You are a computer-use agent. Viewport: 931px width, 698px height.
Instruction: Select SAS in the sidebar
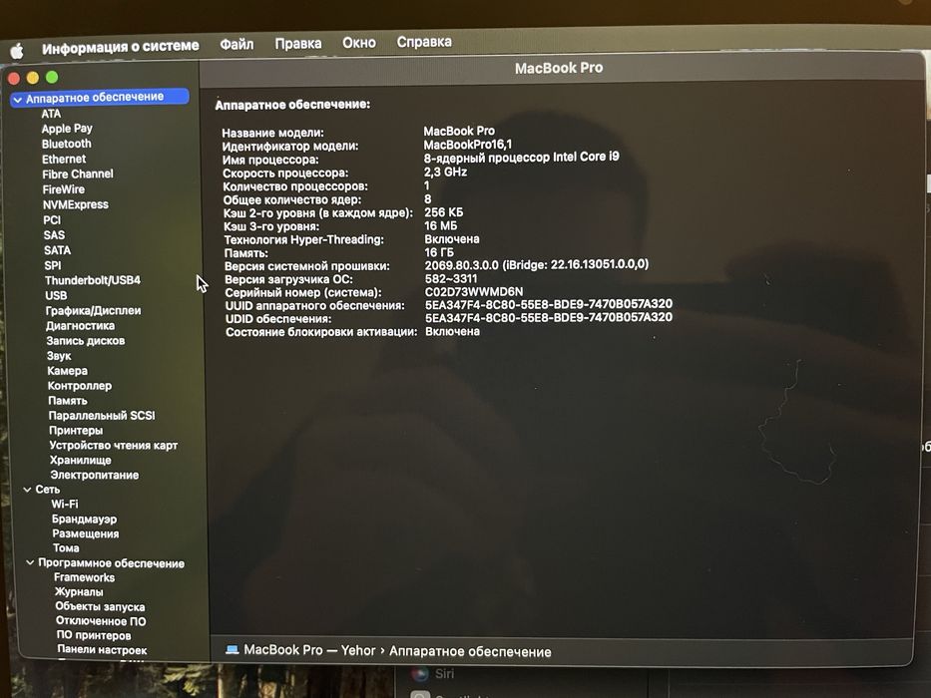pos(54,235)
